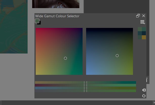Screen dimensions: 155x105
Task: Close the Wide Gamut Colour Selector docker
Action: [144, 16]
